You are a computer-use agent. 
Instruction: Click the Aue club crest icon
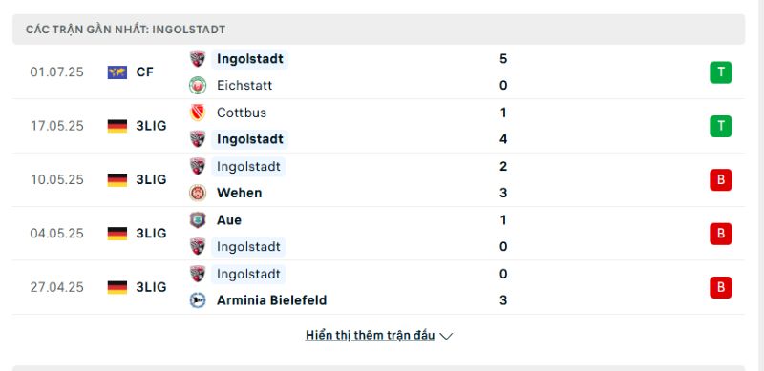point(198,220)
